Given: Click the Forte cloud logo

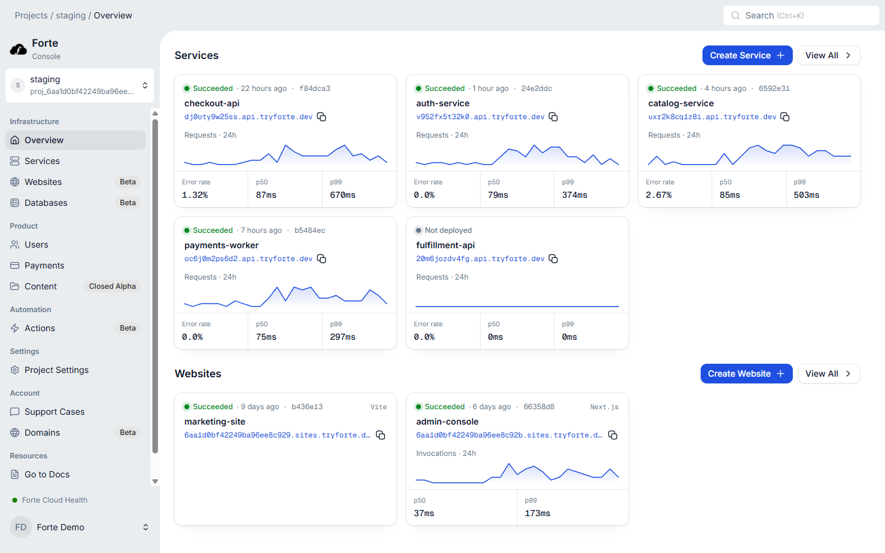Looking at the screenshot, I should (18, 49).
